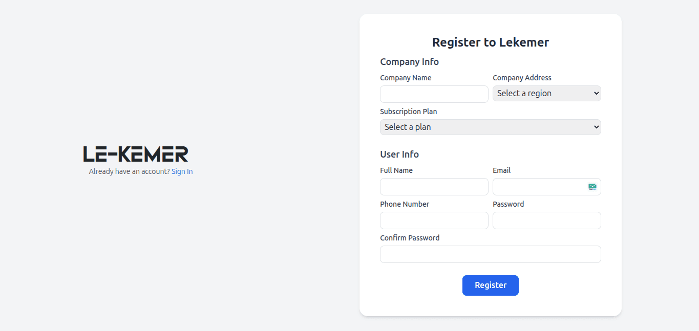Open the Company Address region dropdown
Image resolution: width=699 pixels, height=331 pixels.
(x=546, y=94)
